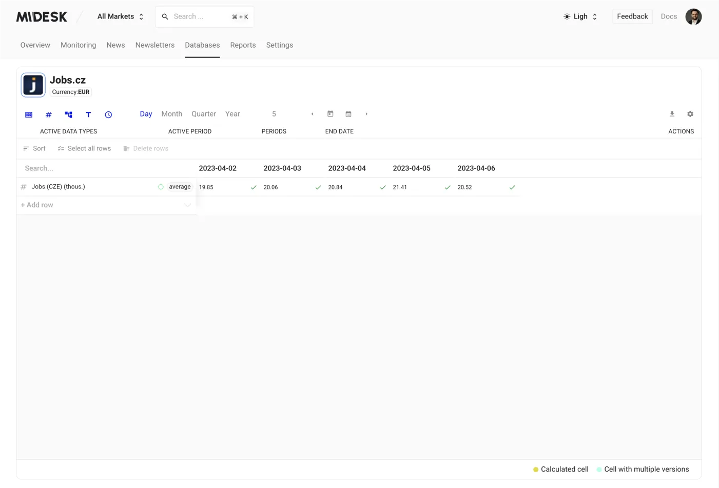The image size is (719, 488).
Task: Open the Docs link
Action: [669, 16]
